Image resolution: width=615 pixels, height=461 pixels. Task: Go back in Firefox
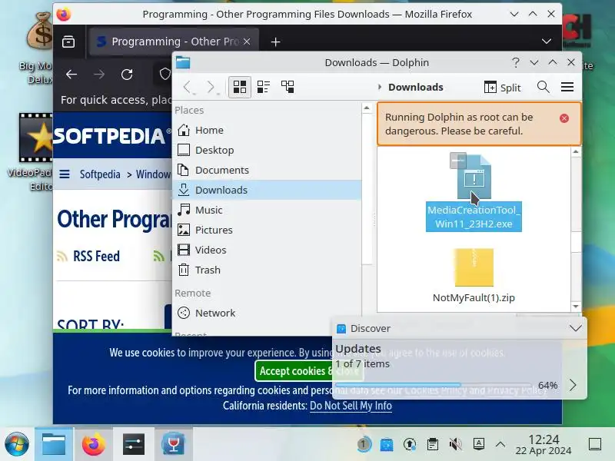click(71, 75)
